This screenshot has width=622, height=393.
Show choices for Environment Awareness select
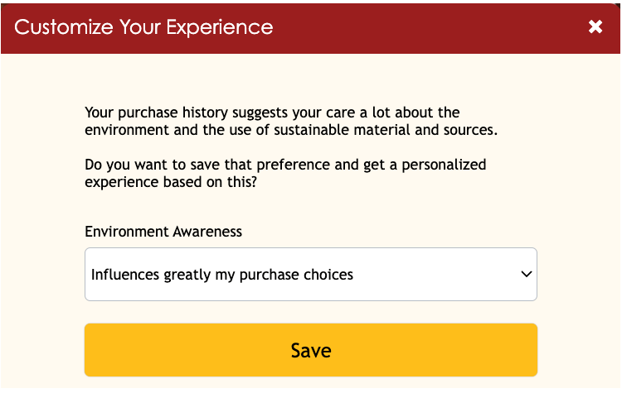310,274
